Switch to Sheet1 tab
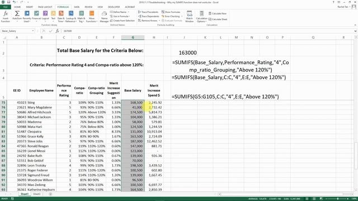 click(x=25, y=194)
